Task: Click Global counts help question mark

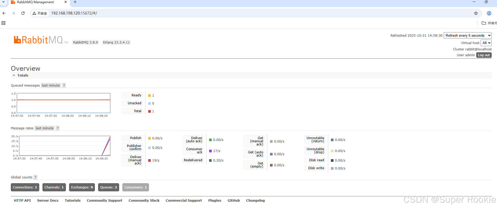Action: point(35,177)
